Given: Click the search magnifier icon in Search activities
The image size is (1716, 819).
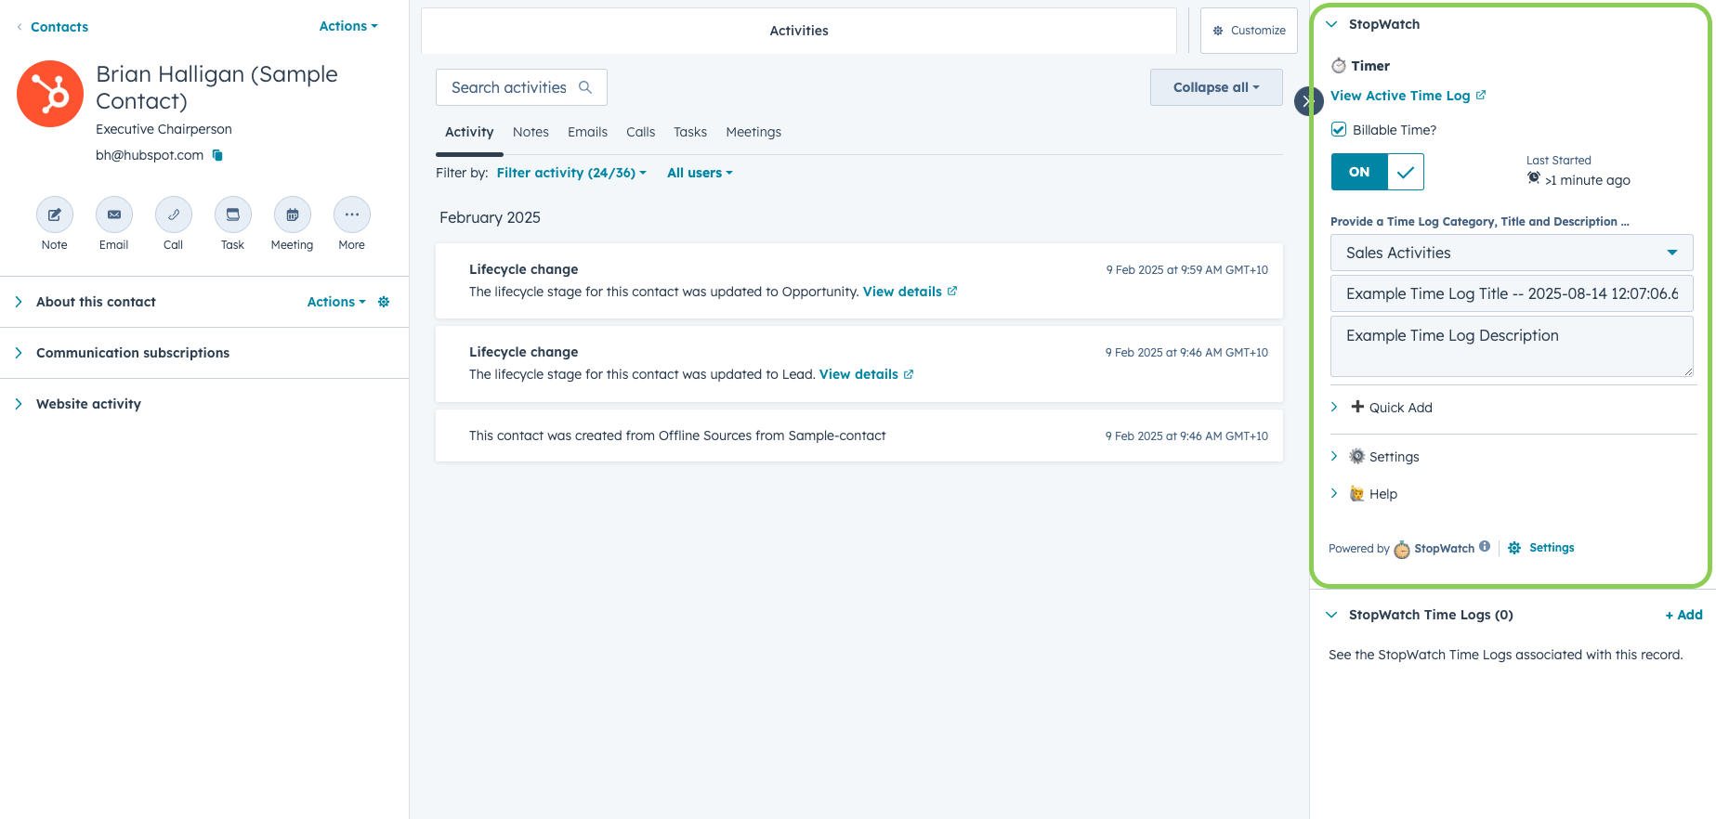Looking at the screenshot, I should coord(585,87).
